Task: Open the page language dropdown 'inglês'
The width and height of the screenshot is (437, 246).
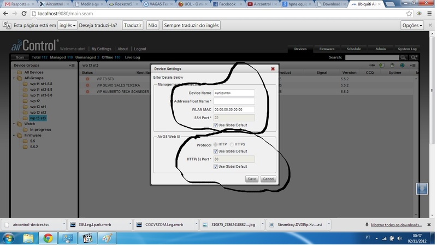Action: 67,25
